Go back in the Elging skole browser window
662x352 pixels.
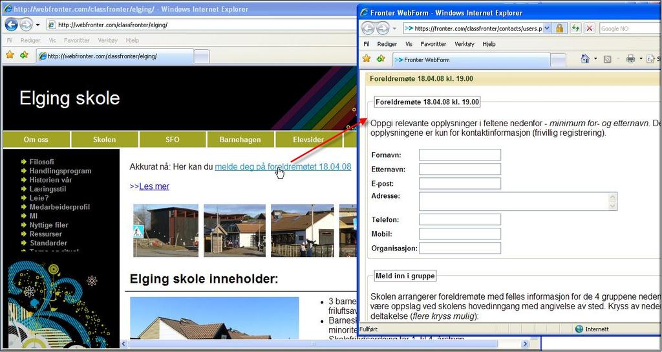point(12,25)
